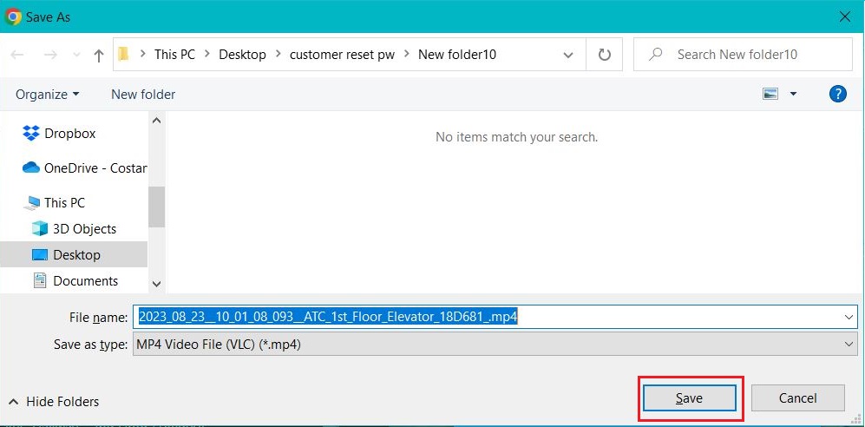Image resolution: width=865 pixels, height=427 pixels.
Task: Click the search magnifier icon
Action: (x=655, y=55)
